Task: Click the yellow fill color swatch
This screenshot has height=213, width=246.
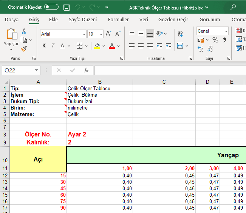Action: (x=97, y=46)
